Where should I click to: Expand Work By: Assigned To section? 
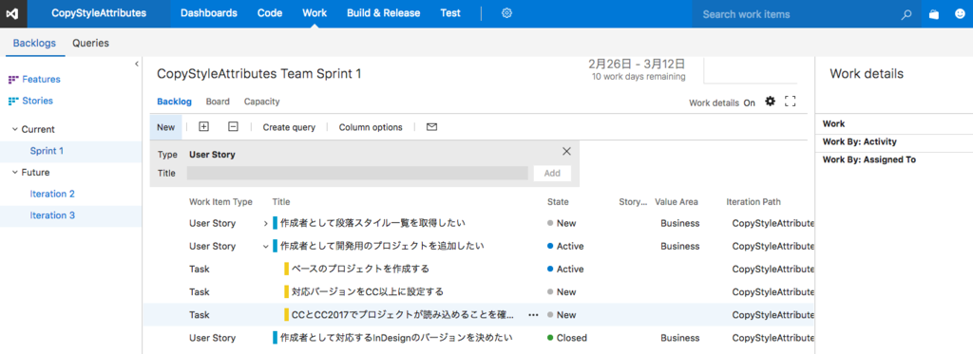(x=869, y=160)
